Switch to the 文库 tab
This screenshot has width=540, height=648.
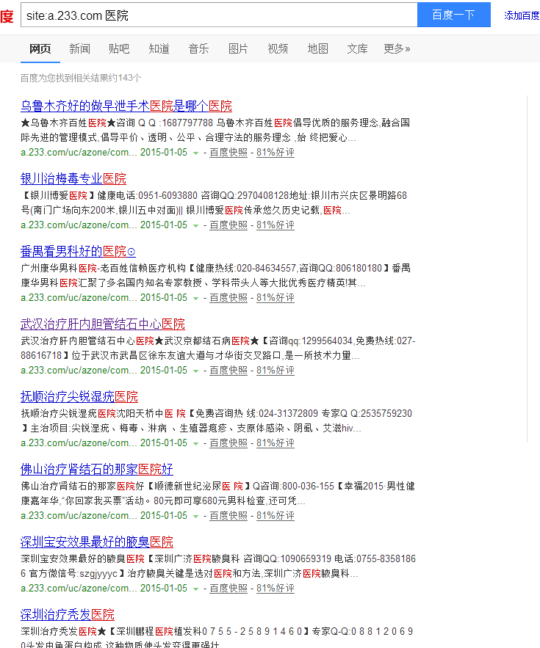pos(357,48)
